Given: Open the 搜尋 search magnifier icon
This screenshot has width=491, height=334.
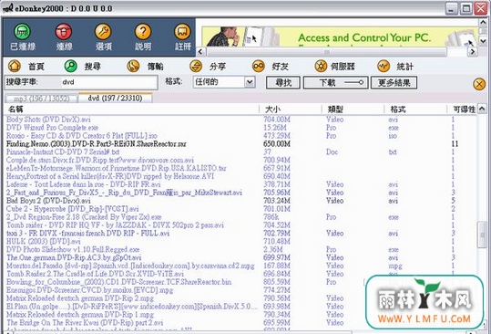Looking at the screenshot, I should pyautogui.click(x=71, y=67).
